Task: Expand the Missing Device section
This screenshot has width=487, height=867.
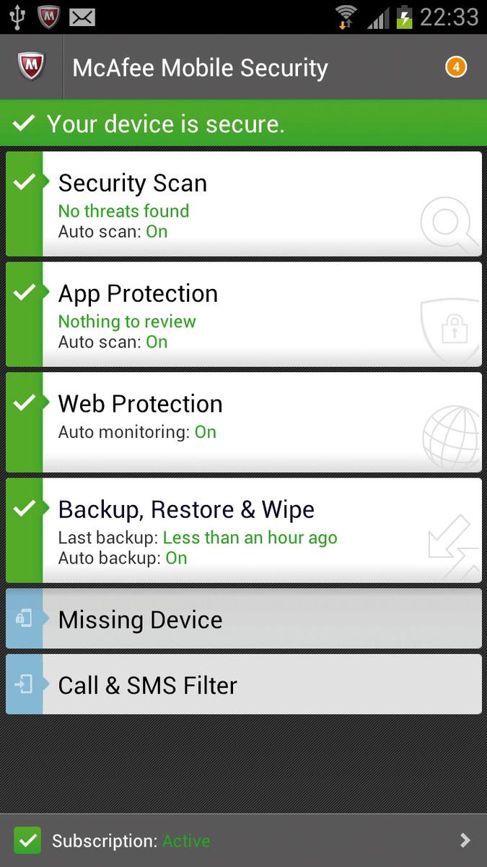Action: pyautogui.click(x=244, y=618)
